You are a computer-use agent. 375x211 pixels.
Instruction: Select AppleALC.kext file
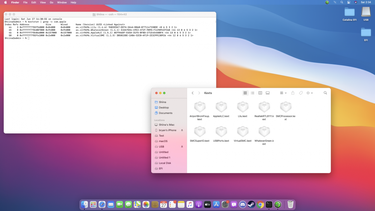click(x=221, y=110)
